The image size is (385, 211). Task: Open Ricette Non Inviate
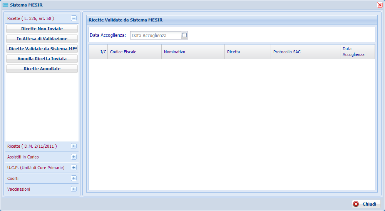click(x=42, y=29)
